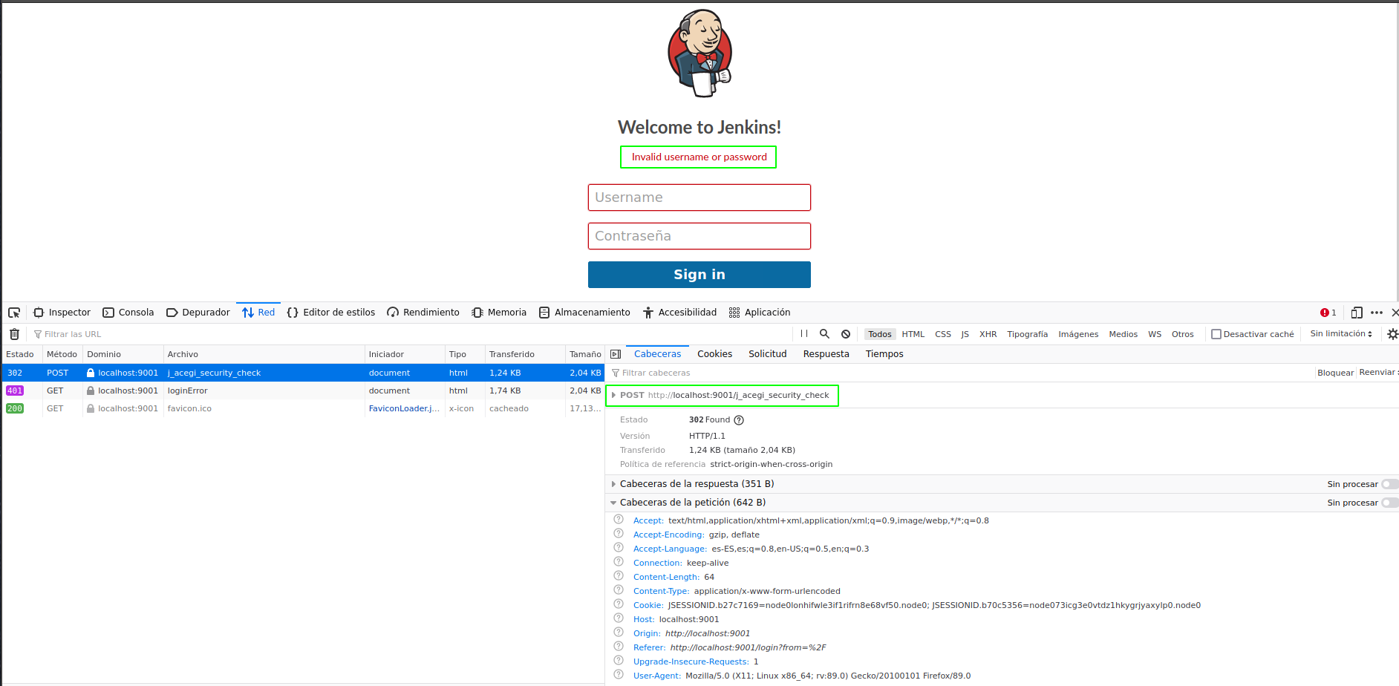
Task: Open help icon for Accept header
Action: point(619,520)
